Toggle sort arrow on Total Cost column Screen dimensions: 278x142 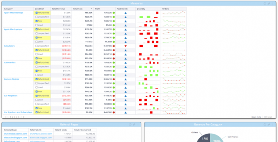[x=91, y=9]
